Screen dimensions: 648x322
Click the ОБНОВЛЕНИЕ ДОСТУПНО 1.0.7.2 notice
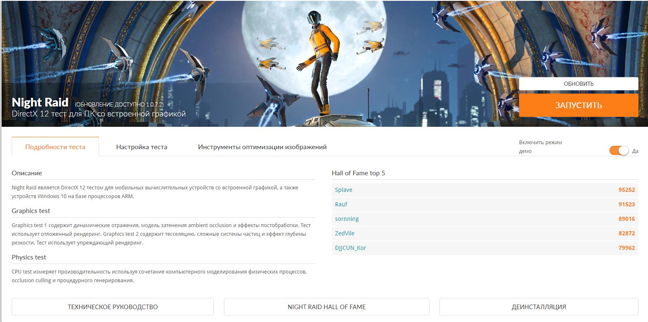click(x=119, y=104)
